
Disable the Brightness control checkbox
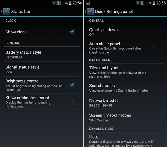[72, 85]
